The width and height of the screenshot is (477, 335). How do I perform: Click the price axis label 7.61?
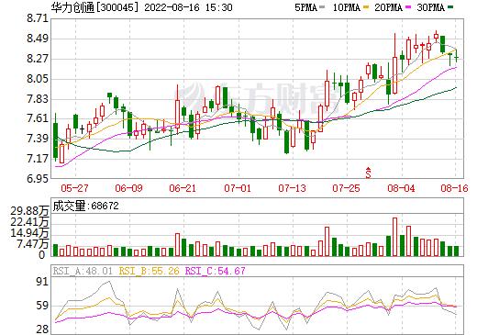click(38, 118)
